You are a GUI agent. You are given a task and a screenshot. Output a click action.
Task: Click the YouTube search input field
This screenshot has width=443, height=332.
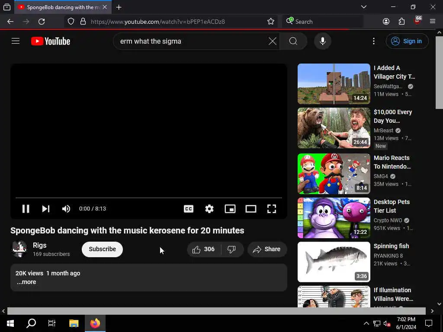192,41
